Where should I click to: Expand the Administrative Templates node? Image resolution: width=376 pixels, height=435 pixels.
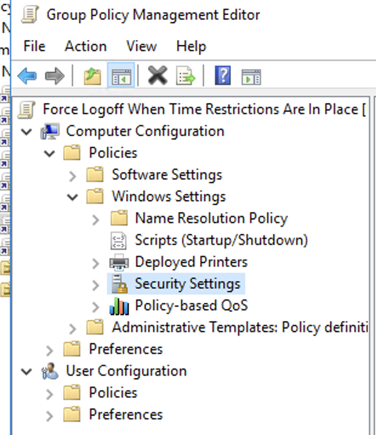click(73, 329)
